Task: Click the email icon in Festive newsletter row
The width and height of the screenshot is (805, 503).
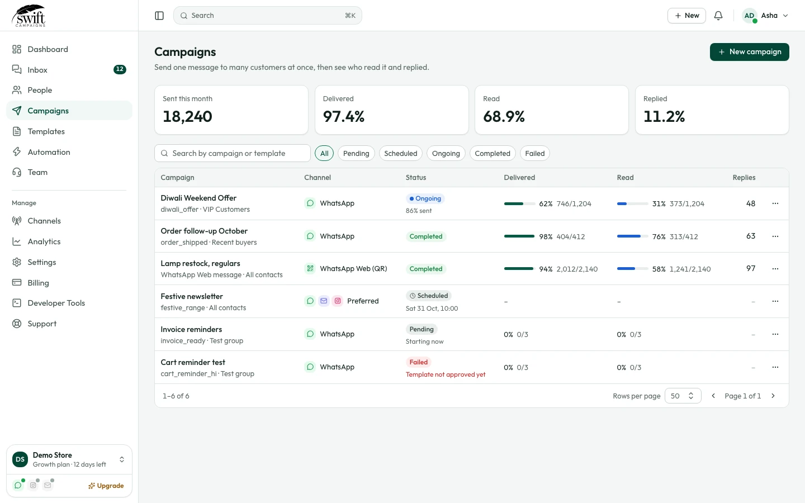Action: tap(324, 301)
